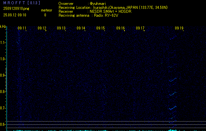
Task: Click the 0.9 kHz frequency label
Action: coord(3,75)
